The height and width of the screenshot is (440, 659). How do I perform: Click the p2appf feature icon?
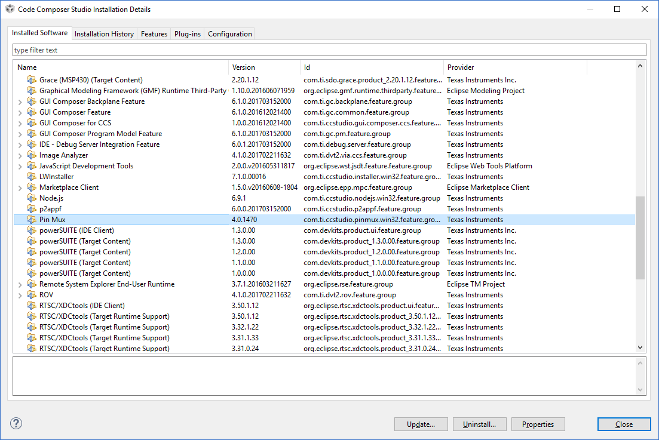32,209
